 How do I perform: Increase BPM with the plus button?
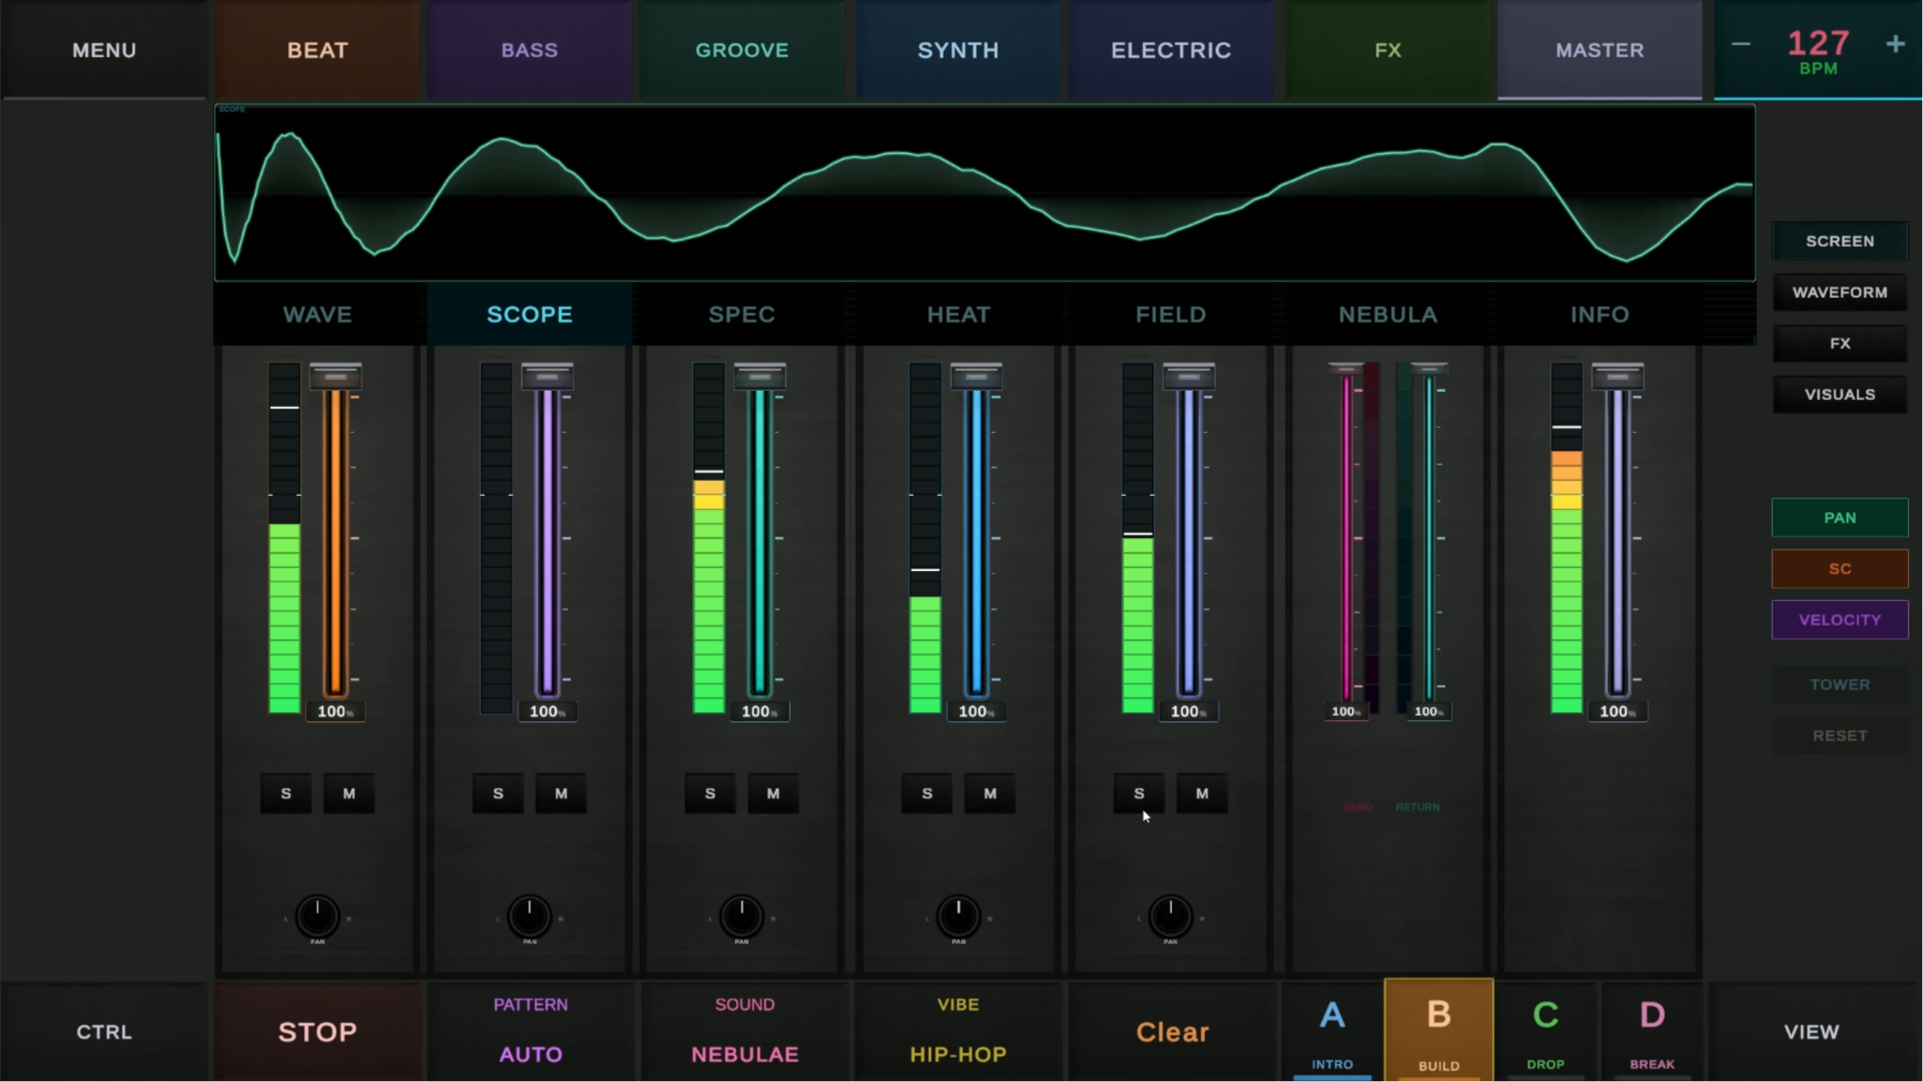point(1896,44)
